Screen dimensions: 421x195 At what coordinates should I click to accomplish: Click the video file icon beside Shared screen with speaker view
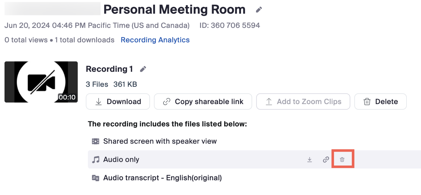tap(96, 141)
